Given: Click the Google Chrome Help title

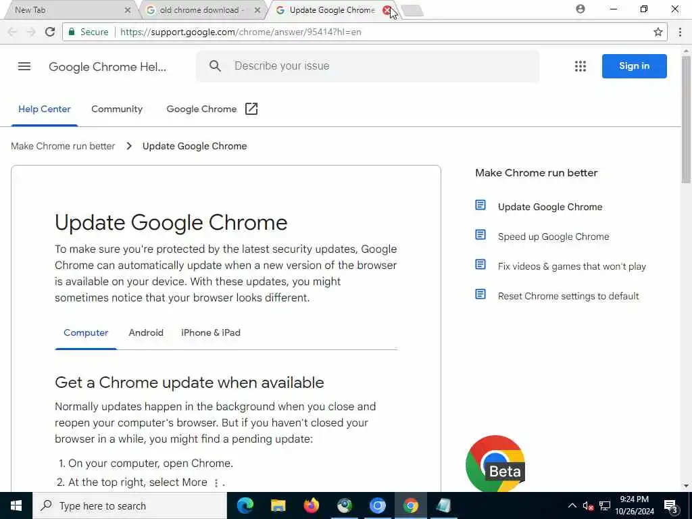Looking at the screenshot, I should 107,67.
